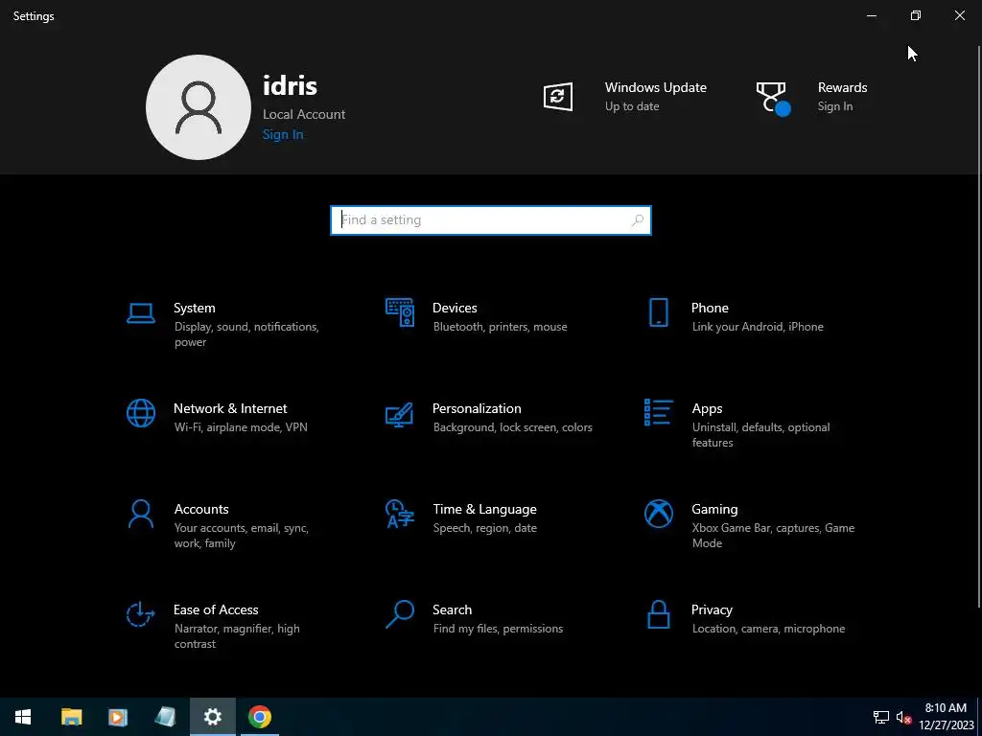The height and width of the screenshot is (736, 982).
Task: Click the idris account name
Action: tap(290, 85)
